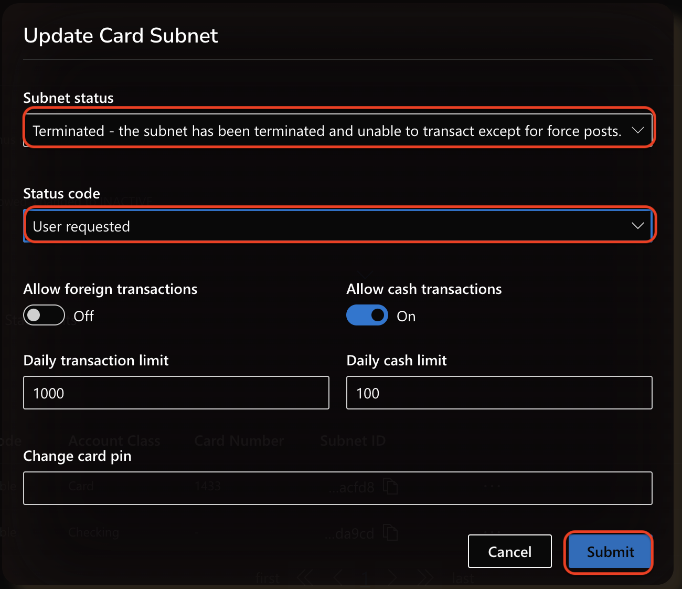This screenshot has width=682, height=589.
Task: Click the Subnet status label
Action: coord(69,98)
